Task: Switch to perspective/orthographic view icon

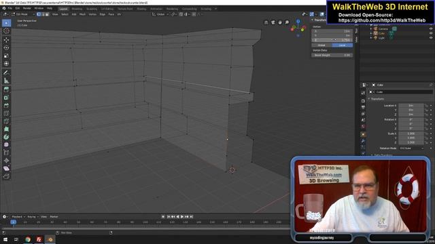Action: tap(266, 22)
